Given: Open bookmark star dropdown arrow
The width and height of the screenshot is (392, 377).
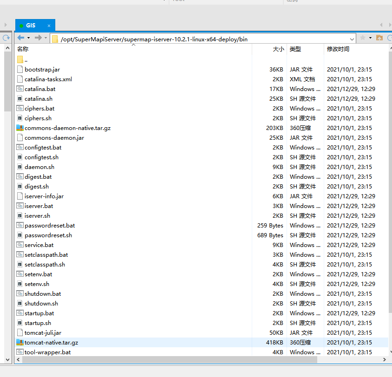Looking at the screenshot, I should coord(370,38).
